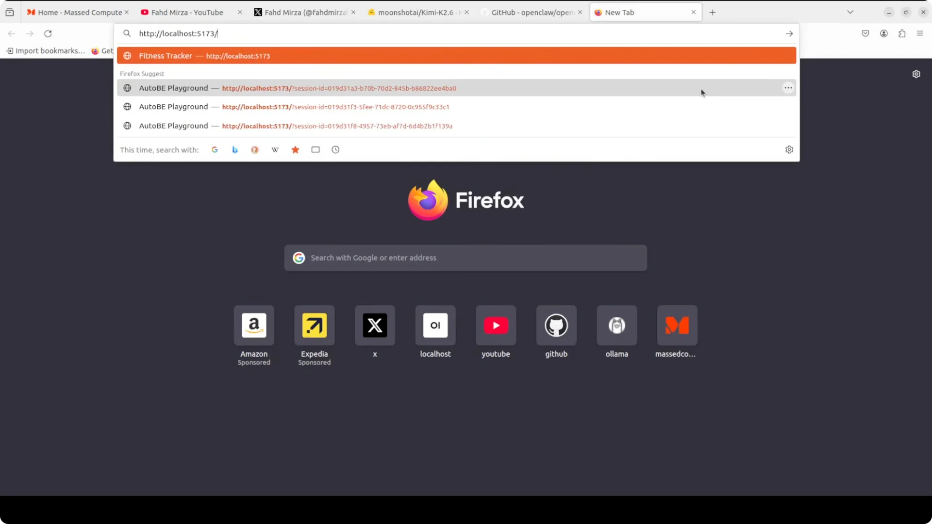Image resolution: width=932 pixels, height=524 pixels.
Task: Go back to the previous page
Action: (12, 33)
